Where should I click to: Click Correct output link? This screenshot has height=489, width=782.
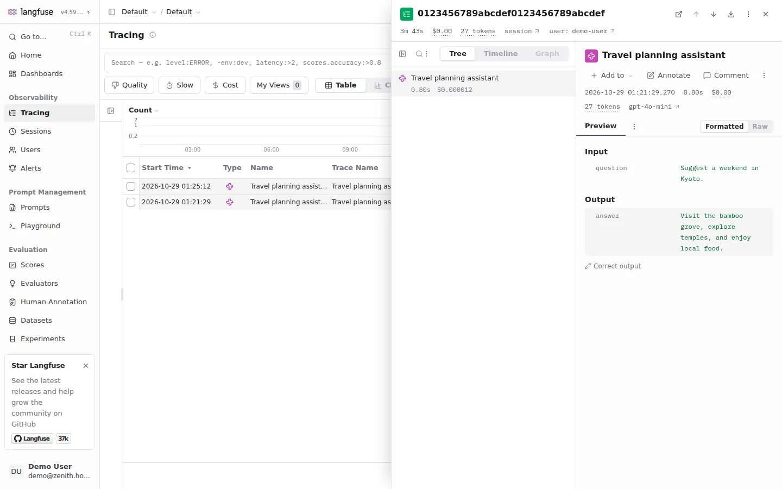tap(613, 266)
